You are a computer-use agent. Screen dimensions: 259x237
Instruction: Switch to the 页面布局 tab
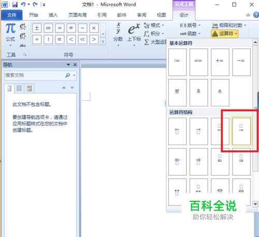78,15
